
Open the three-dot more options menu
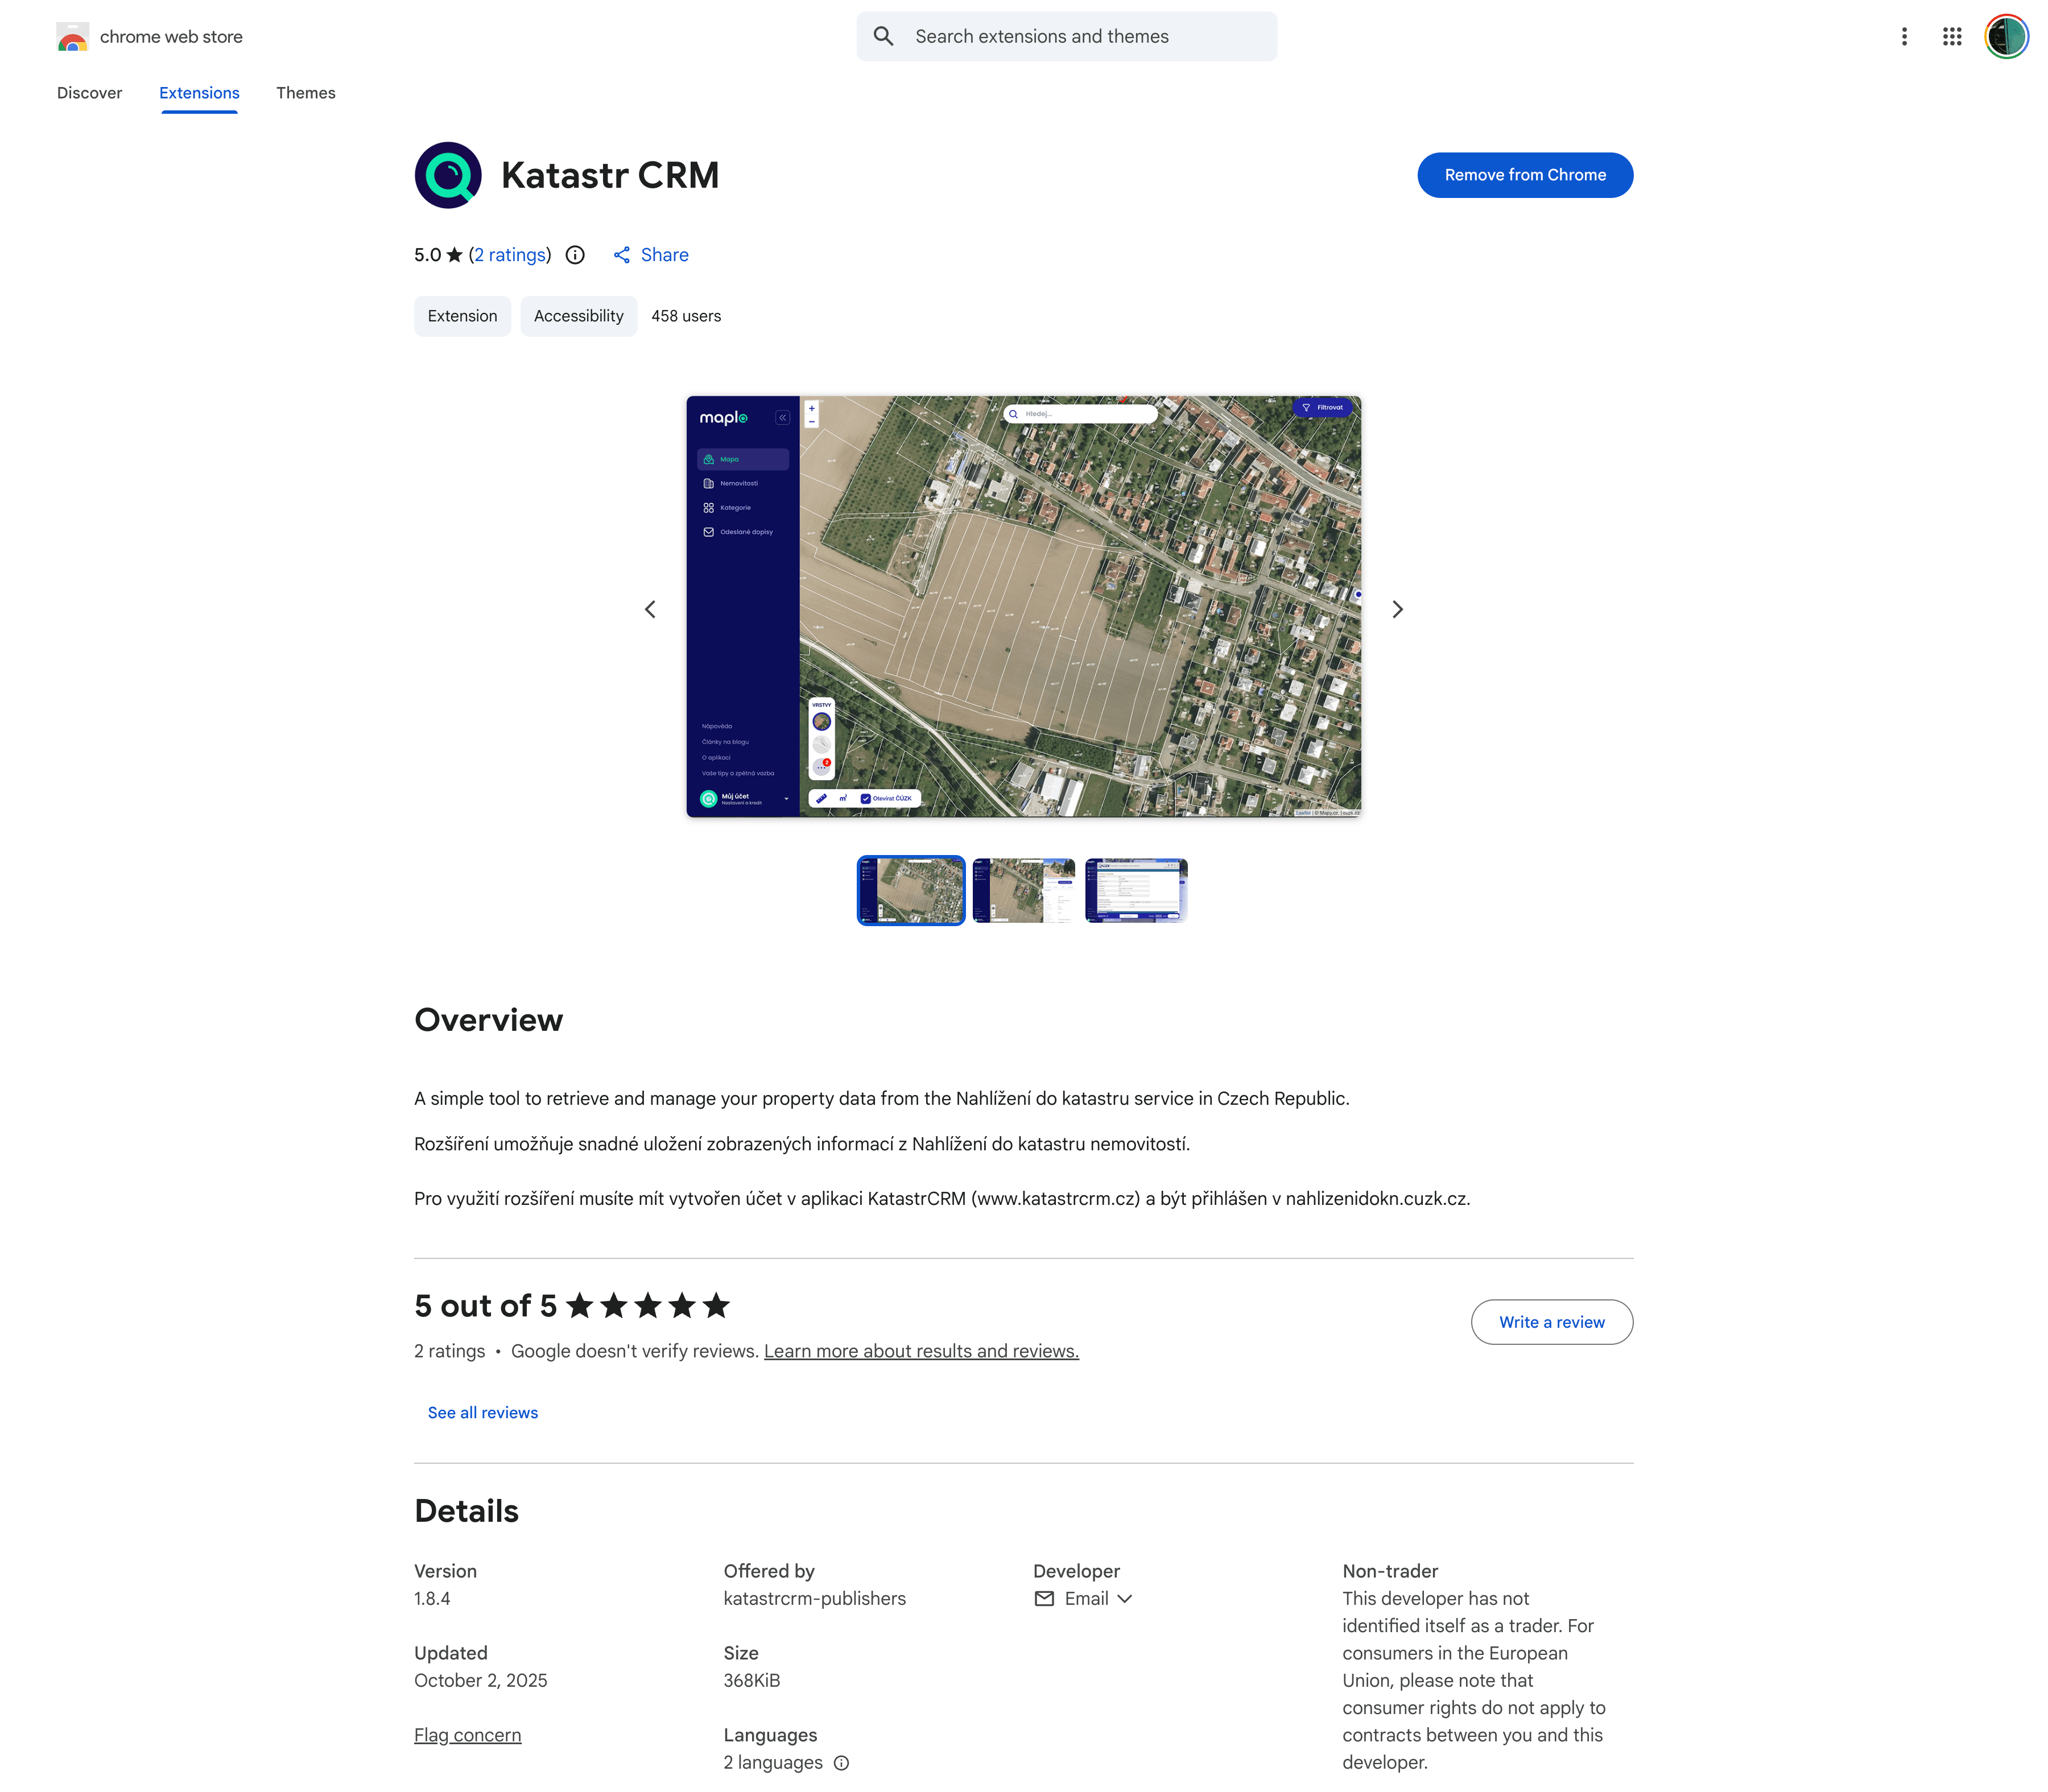click(1904, 37)
